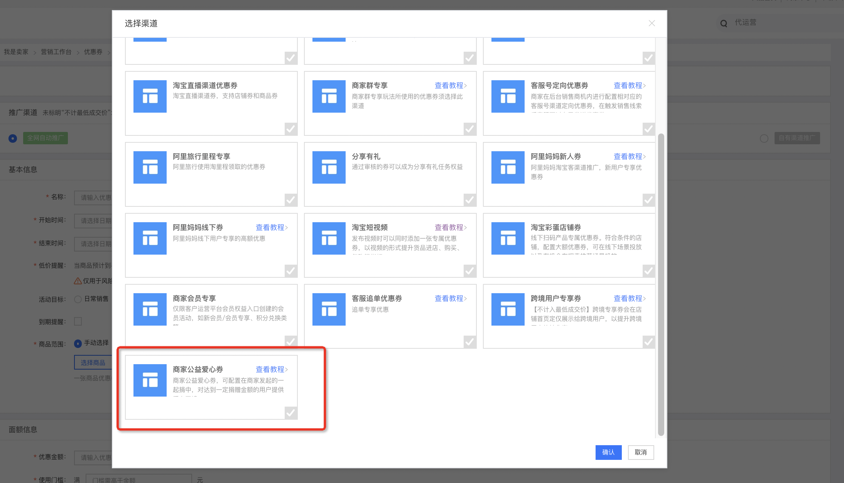
Task: Open 查看教程 link for 阿里妈妈线下券
Action: point(272,228)
